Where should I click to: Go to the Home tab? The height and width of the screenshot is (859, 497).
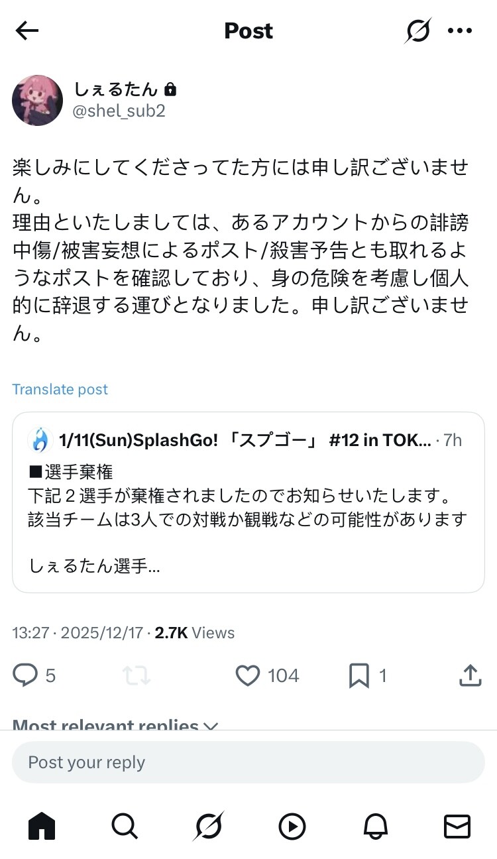click(42, 827)
